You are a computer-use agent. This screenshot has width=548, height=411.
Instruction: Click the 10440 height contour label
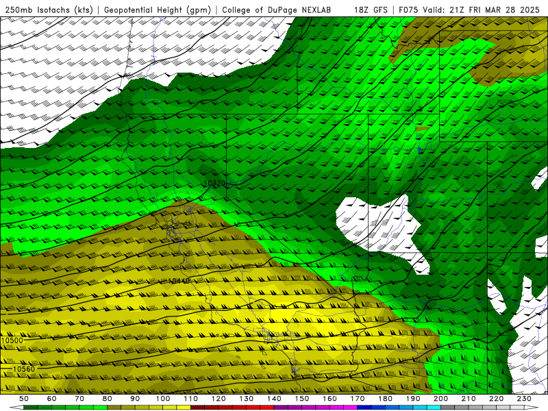tap(179, 281)
